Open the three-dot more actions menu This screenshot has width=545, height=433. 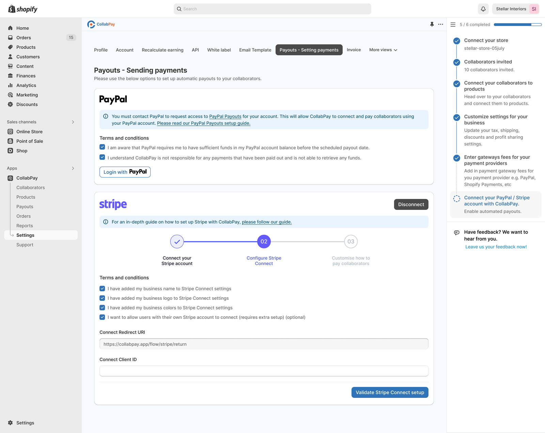click(440, 24)
